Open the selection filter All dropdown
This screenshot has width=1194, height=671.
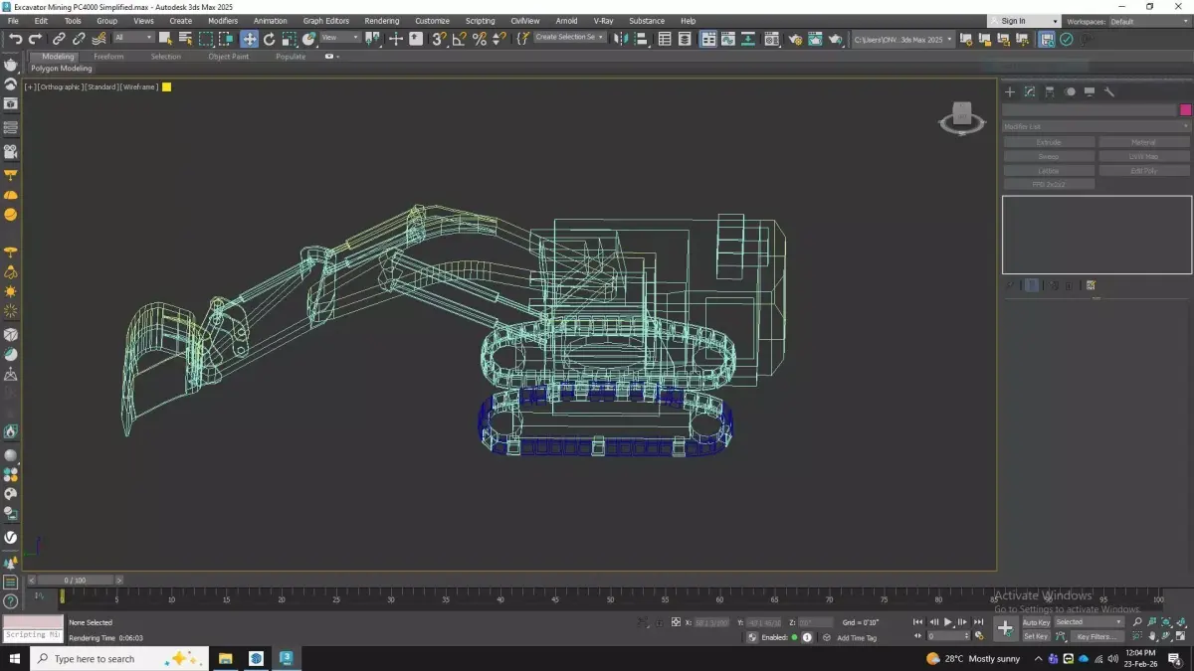click(133, 38)
